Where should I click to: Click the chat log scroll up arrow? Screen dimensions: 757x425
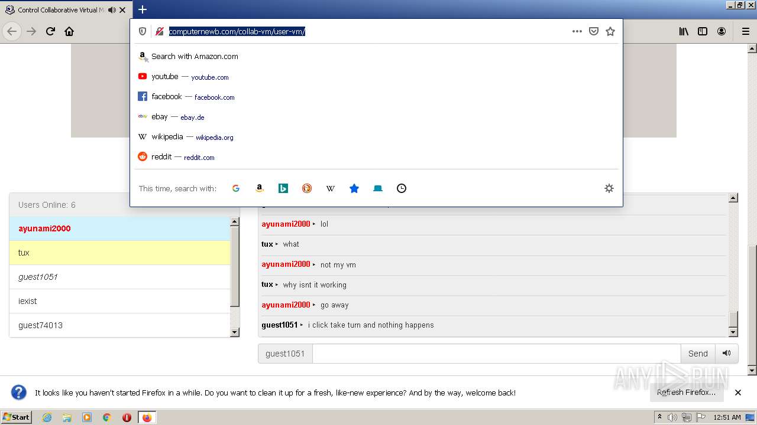(x=733, y=198)
